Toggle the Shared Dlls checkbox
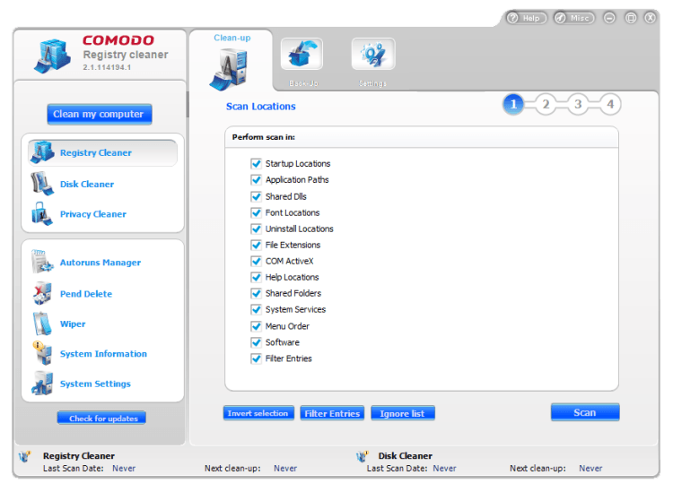673x492 pixels. pos(257,196)
